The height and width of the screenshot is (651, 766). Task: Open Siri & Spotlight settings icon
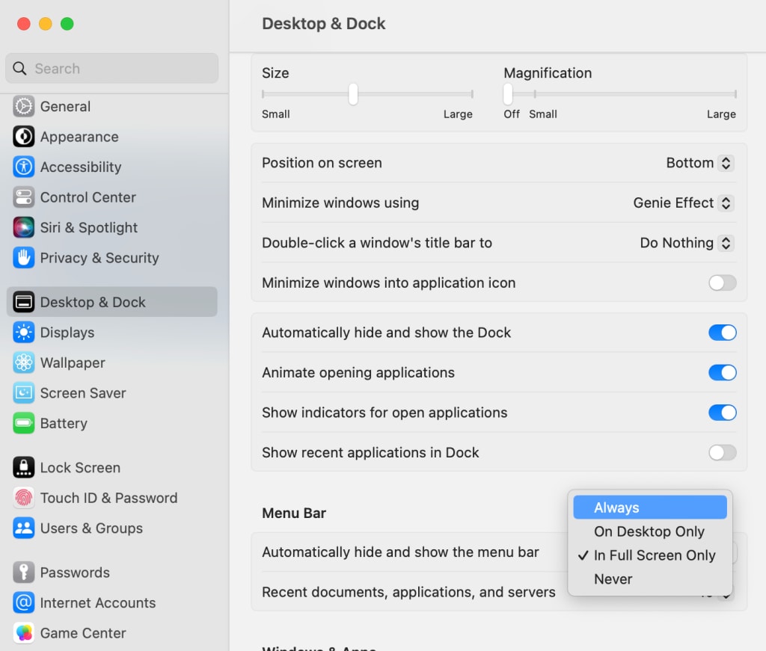[x=24, y=227]
